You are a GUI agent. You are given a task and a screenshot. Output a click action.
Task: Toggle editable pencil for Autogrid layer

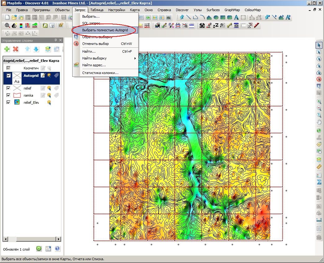pyautogui.click(x=43, y=75)
